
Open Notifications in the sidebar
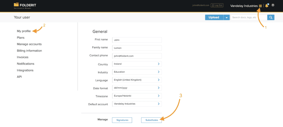pyautogui.click(x=25, y=64)
